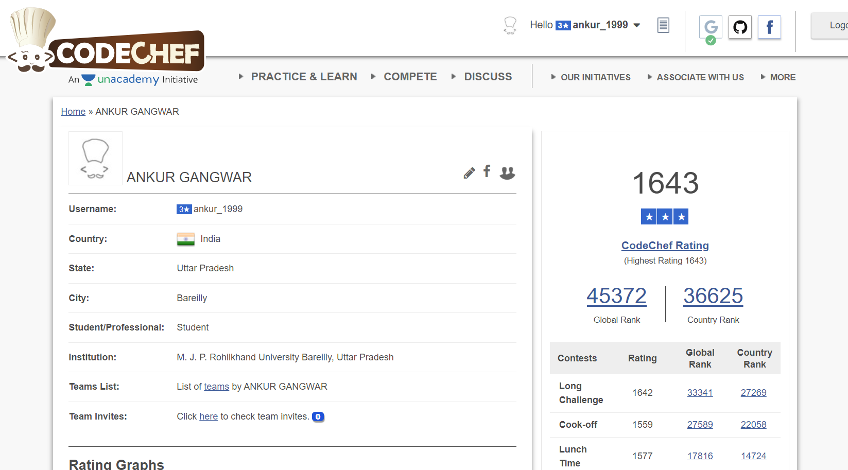
Task: Click the Uttar Pradesh state value
Action: (x=205, y=268)
